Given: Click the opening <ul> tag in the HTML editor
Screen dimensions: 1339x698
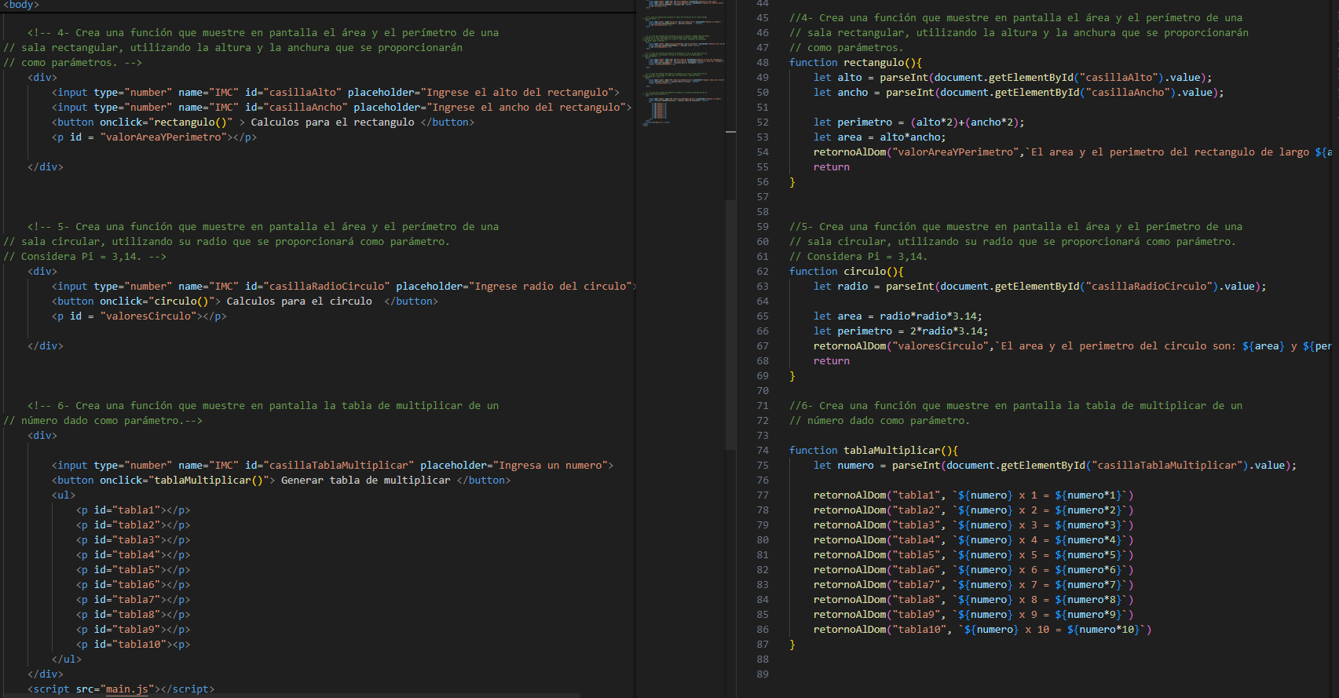Looking at the screenshot, I should coord(64,495).
